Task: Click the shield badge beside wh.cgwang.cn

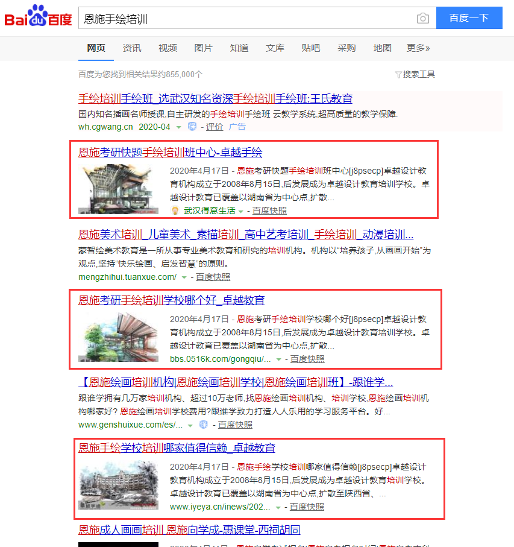Action: coord(192,127)
